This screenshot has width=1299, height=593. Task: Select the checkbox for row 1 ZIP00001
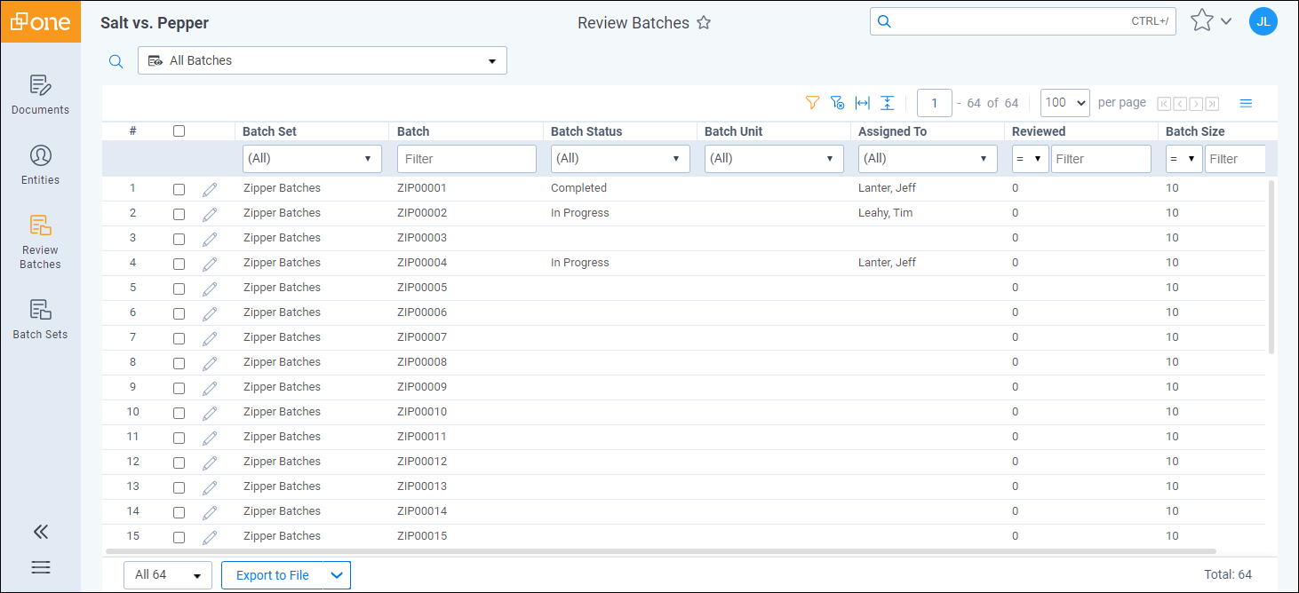(x=179, y=189)
